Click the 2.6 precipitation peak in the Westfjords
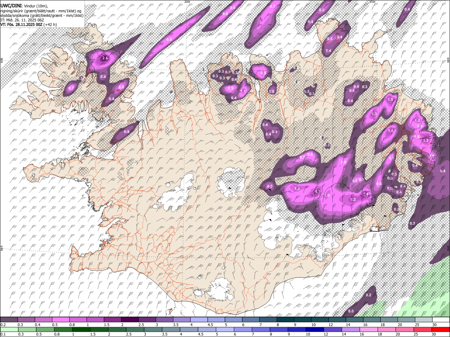The image size is (450, 337). (x=104, y=58)
